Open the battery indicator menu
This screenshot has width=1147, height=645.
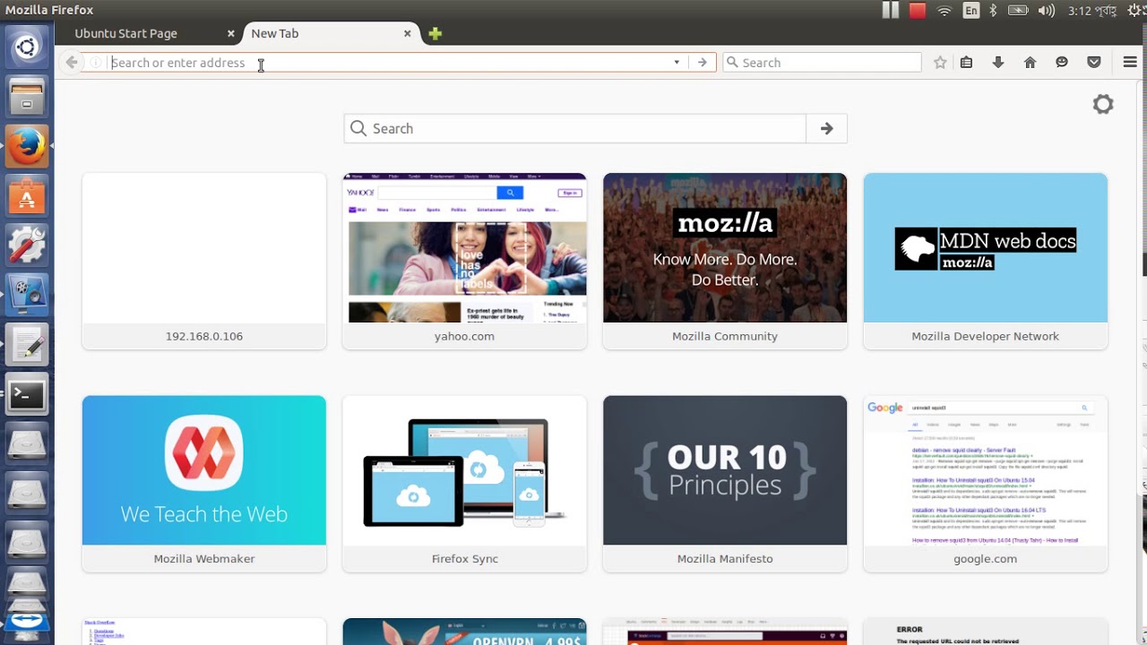pos(1018,11)
